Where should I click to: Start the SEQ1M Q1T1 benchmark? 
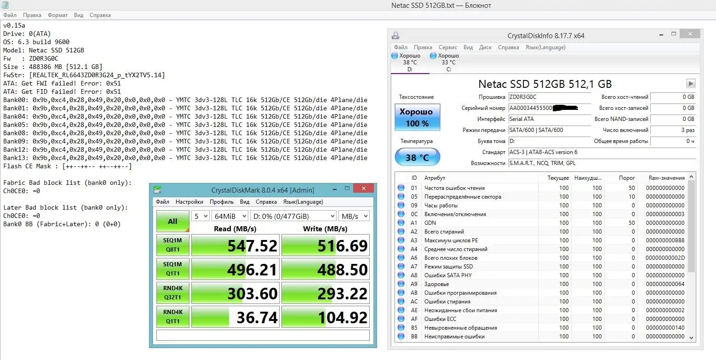(x=172, y=269)
